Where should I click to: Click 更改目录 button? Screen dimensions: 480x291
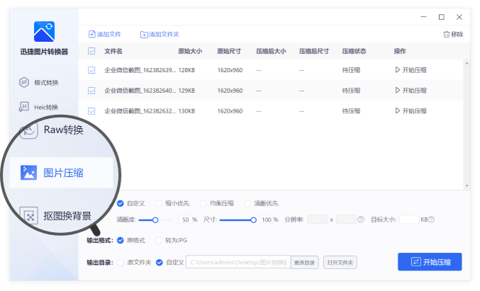(x=305, y=263)
